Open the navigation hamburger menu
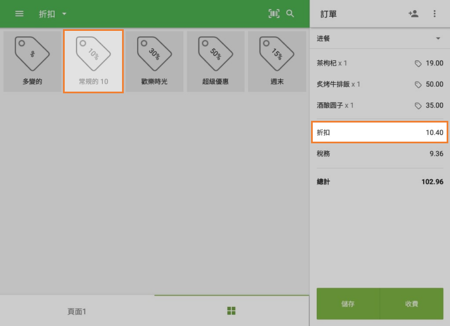This screenshot has height=326, width=450. pos(19,13)
